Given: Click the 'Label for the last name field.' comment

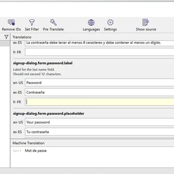Looking at the screenshot, I should tap(34, 70).
